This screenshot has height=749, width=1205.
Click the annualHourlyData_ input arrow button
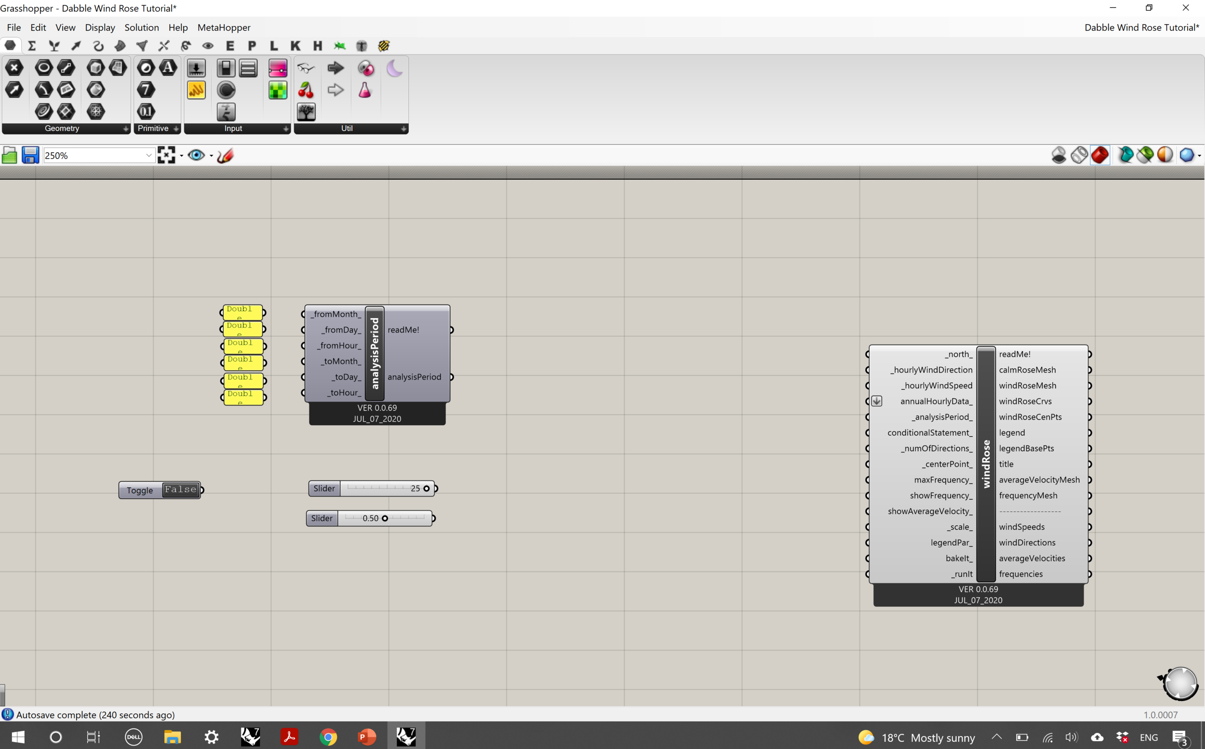point(877,401)
